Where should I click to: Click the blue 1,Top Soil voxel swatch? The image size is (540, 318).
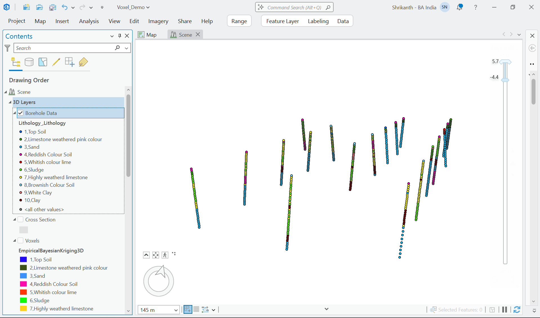pyautogui.click(x=23, y=259)
